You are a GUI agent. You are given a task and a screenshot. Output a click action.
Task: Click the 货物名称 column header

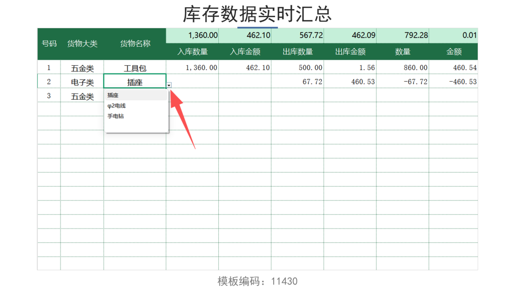pos(134,44)
